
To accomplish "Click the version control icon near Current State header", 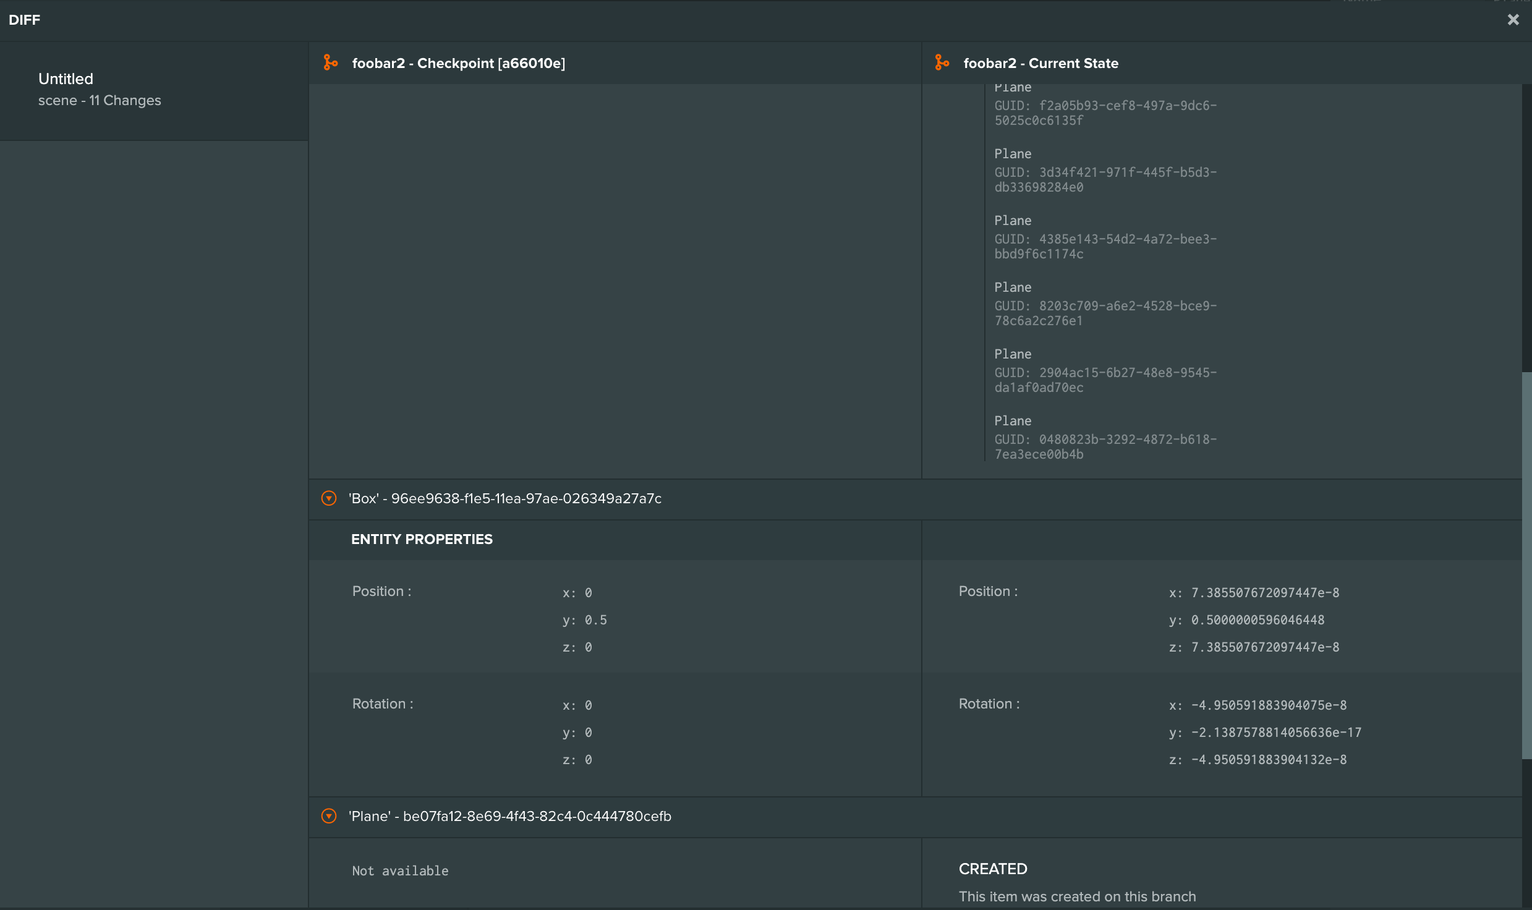I will tap(941, 62).
